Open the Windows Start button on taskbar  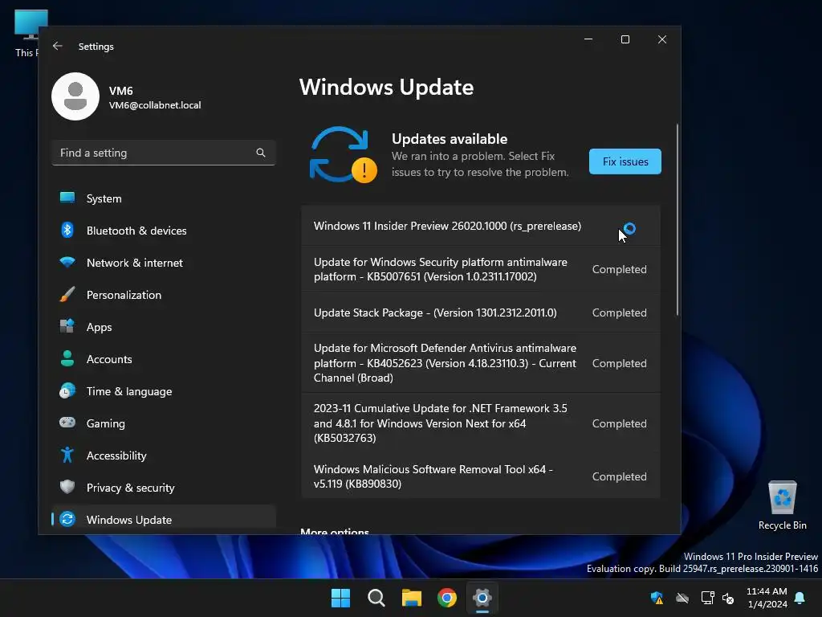pos(340,598)
